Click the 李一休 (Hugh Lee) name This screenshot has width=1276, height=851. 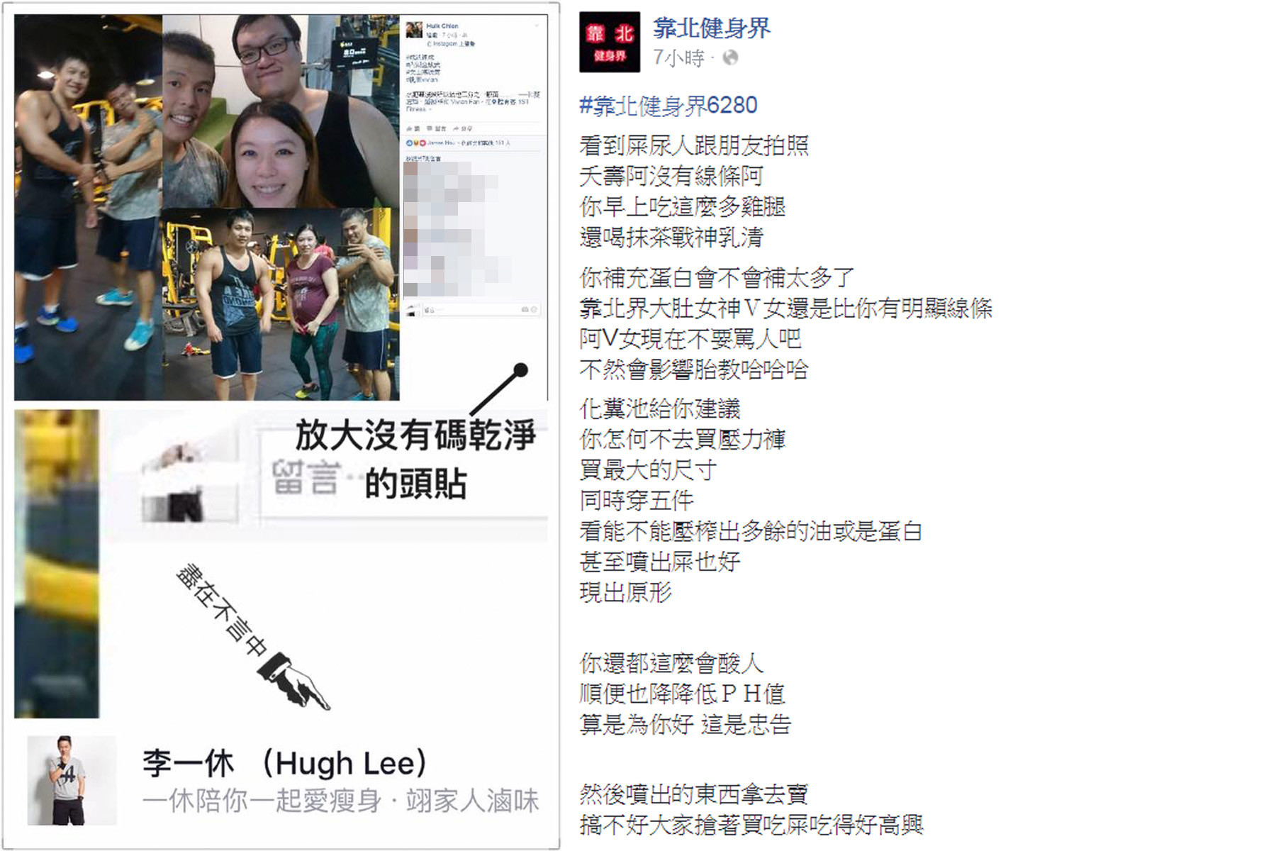tap(284, 763)
